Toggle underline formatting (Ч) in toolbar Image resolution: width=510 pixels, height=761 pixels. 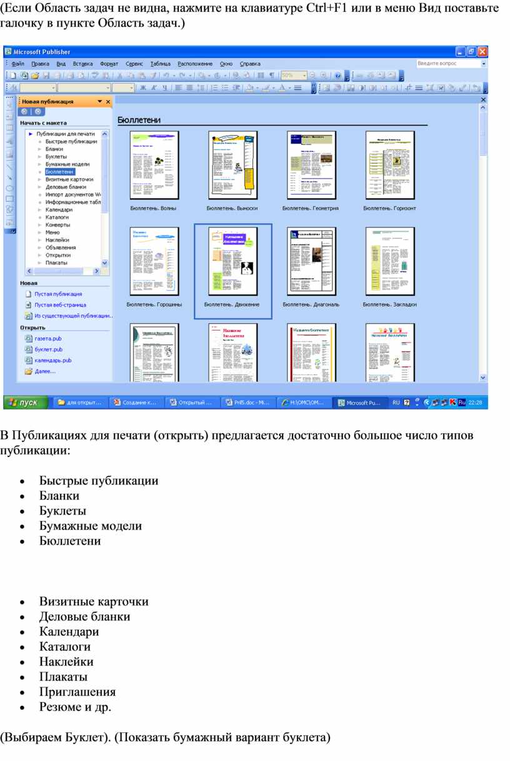tap(164, 88)
